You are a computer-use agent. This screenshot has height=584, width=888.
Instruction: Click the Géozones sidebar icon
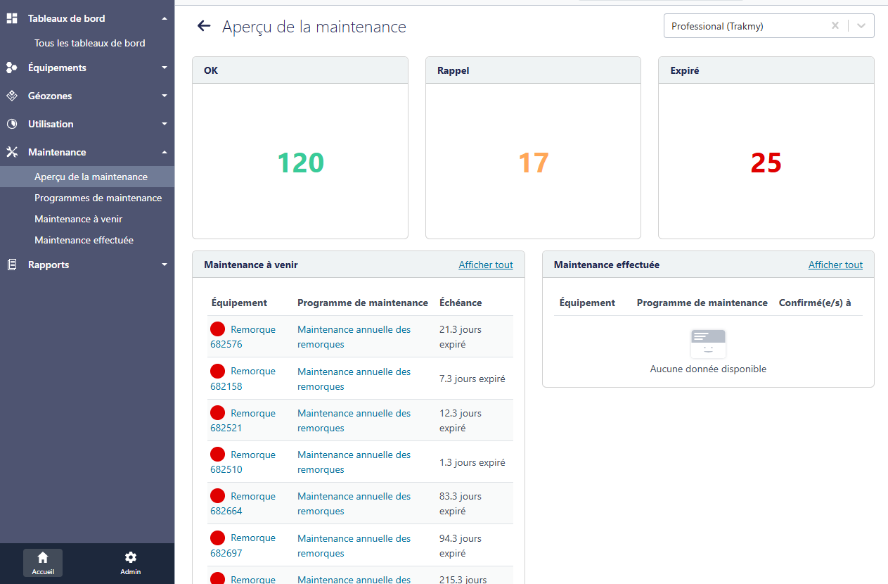12,96
